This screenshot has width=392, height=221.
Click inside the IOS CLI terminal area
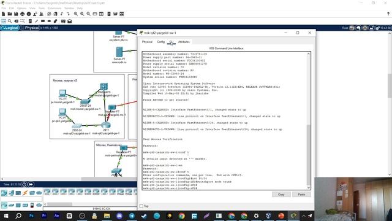pos(224,120)
